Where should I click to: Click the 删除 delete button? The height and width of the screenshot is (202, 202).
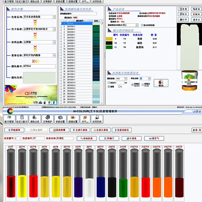click(x=196, y=14)
